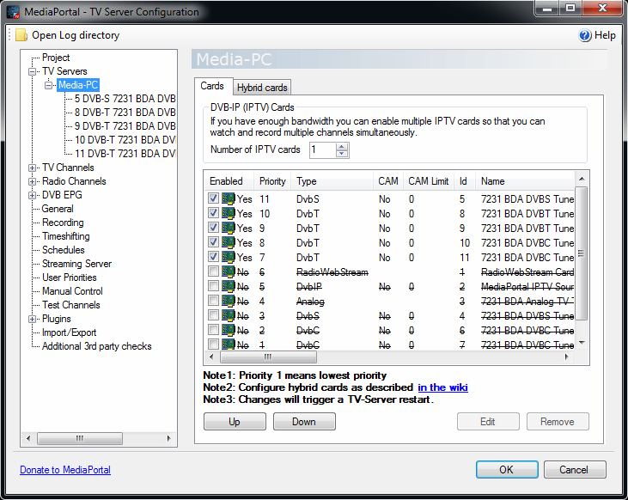Click the card icon in Analog row
The image size is (628, 500).
[x=229, y=301]
